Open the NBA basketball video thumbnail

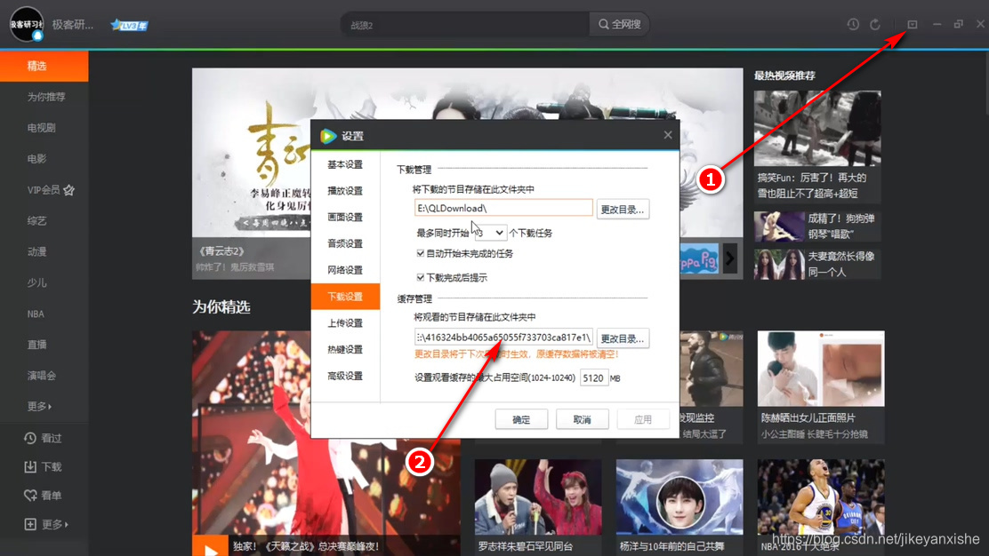[821, 496]
